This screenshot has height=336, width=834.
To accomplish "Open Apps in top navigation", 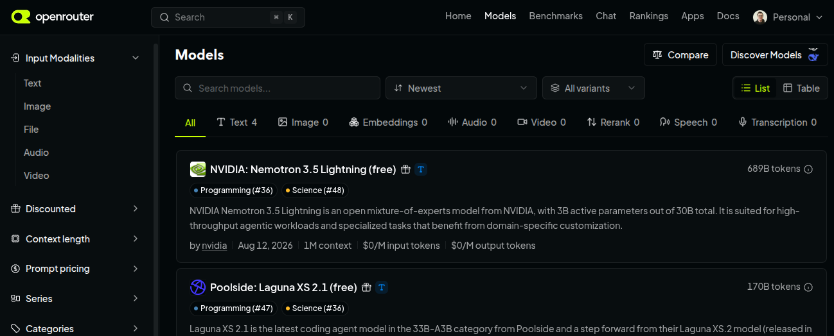I will click(x=693, y=16).
